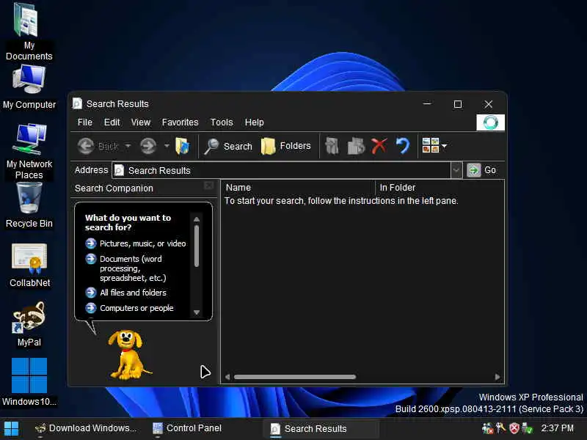Launch CollabNet desktop shortcut
Screen dimensions: 587x440
pyautogui.click(x=29, y=265)
